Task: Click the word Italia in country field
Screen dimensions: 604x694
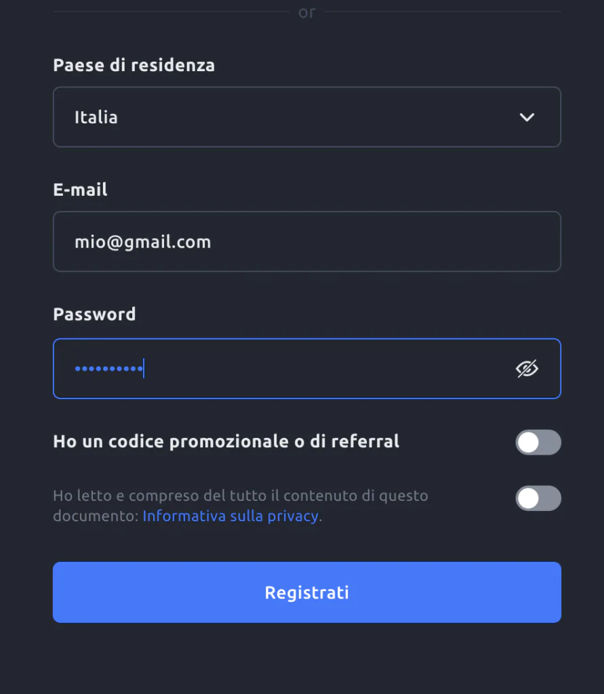Action: pos(96,117)
